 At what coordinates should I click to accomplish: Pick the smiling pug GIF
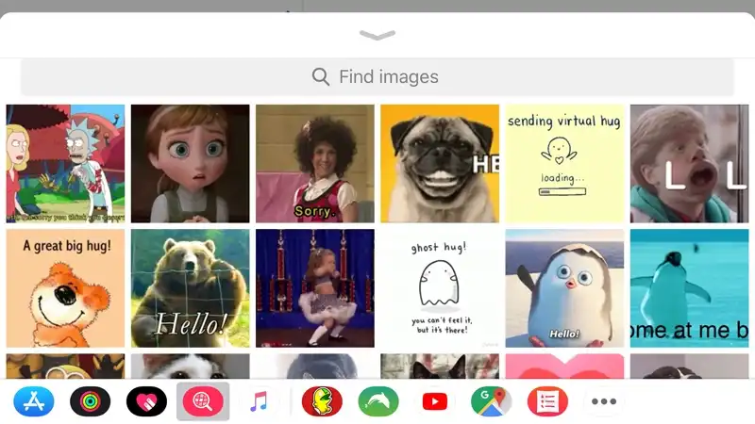tap(440, 163)
